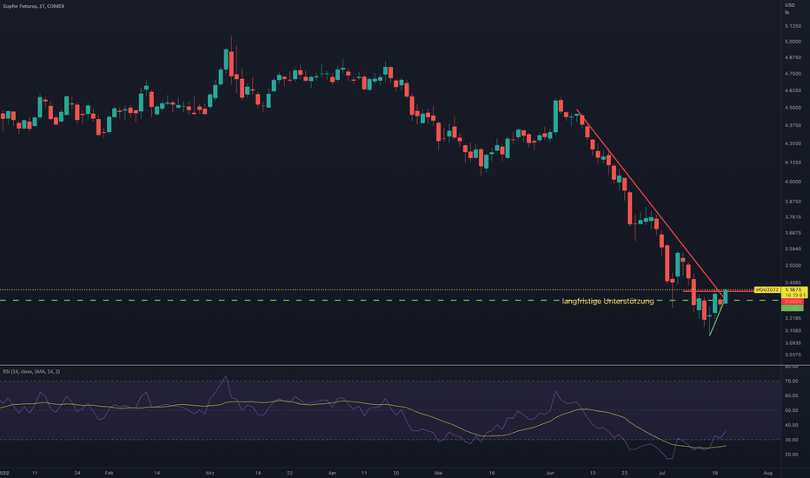The height and width of the screenshot is (478, 810).
Task: Click the Mrz label on time axis
Action: click(209, 473)
